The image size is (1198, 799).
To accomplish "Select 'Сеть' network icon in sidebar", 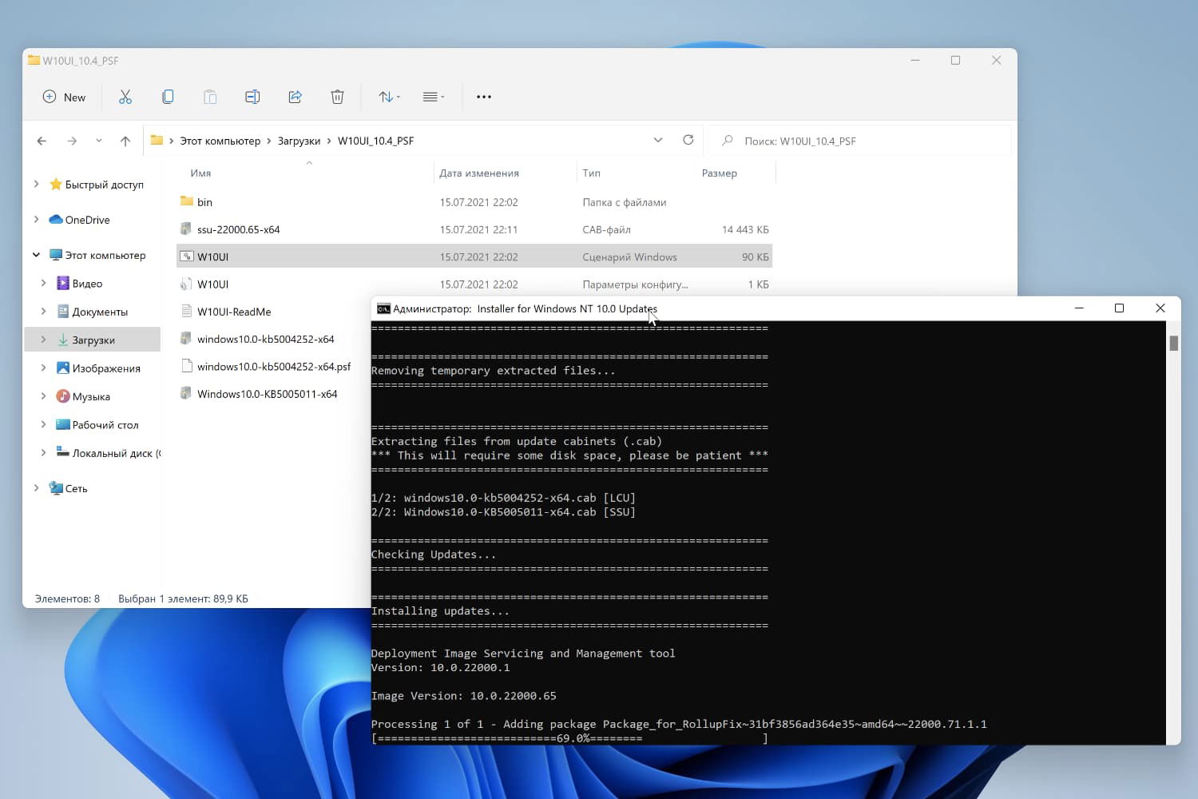I will 56,487.
